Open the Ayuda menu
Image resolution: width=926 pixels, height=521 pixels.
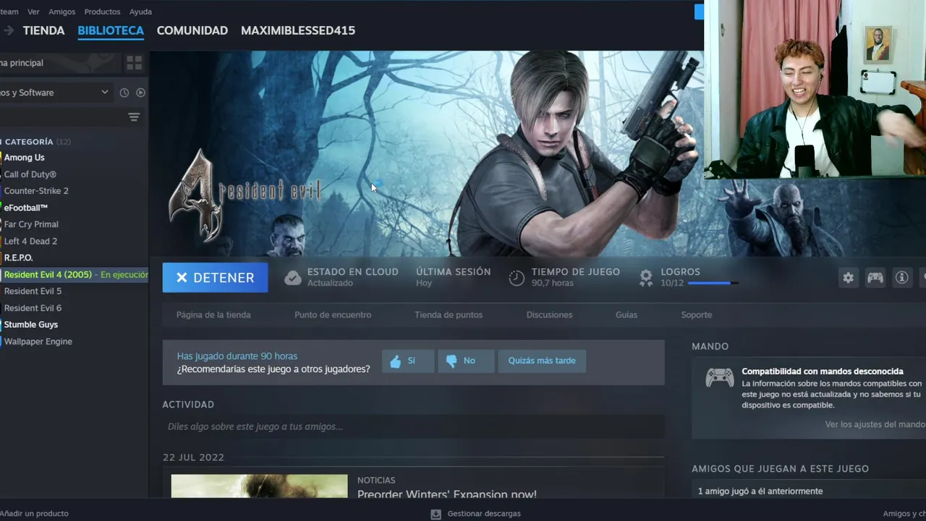tap(140, 12)
